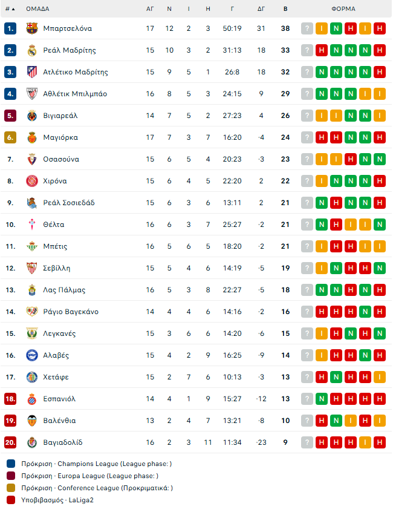The height and width of the screenshot is (512, 393).
Task: Click the Valencia bat crest icon
Action: click(x=32, y=421)
